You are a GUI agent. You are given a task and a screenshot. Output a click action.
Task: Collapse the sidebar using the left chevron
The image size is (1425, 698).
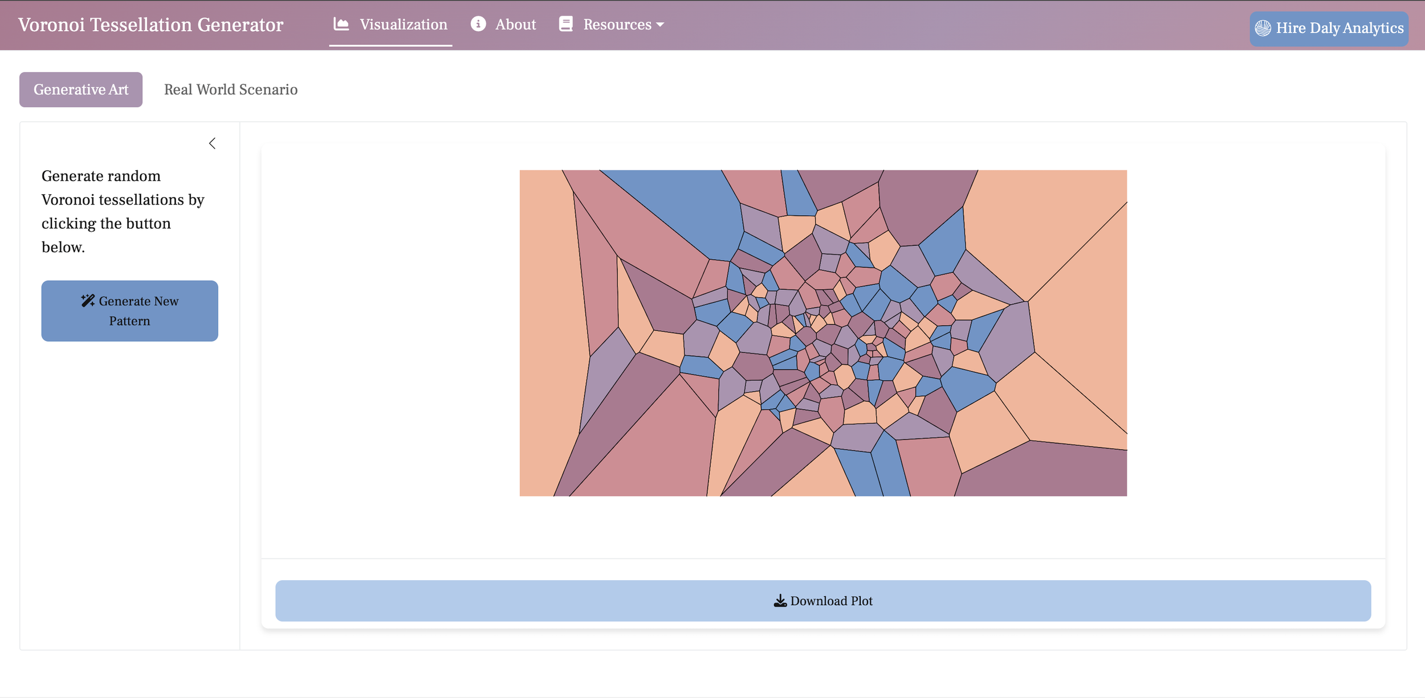tap(213, 143)
